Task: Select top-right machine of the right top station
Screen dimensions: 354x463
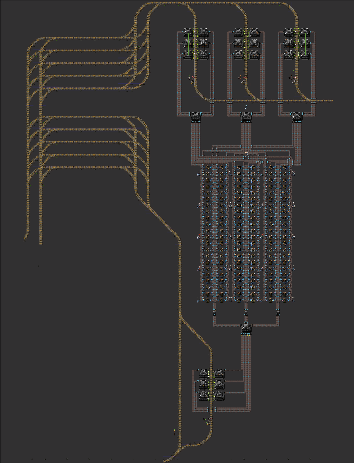Action: click(305, 32)
